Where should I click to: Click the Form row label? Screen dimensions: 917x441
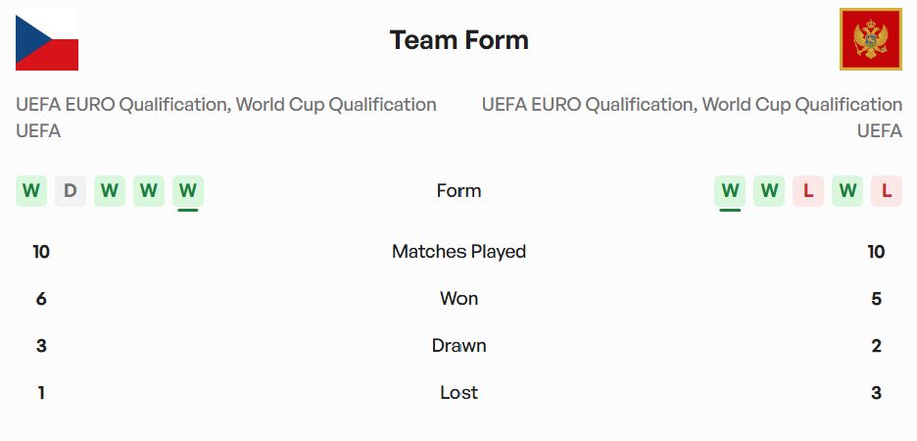(458, 190)
